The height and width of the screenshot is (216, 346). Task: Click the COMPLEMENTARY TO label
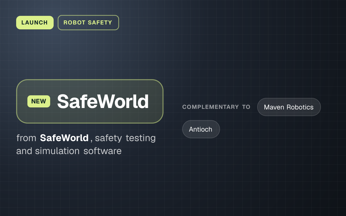pos(216,107)
